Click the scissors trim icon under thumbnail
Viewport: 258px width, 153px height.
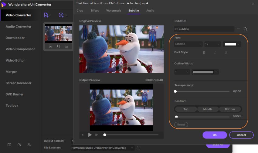coord(50,46)
